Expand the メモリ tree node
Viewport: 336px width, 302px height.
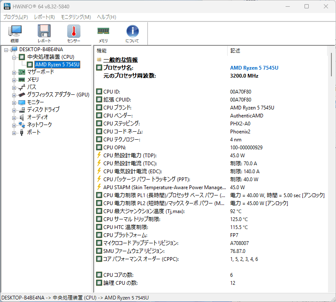[x=14, y=80]
